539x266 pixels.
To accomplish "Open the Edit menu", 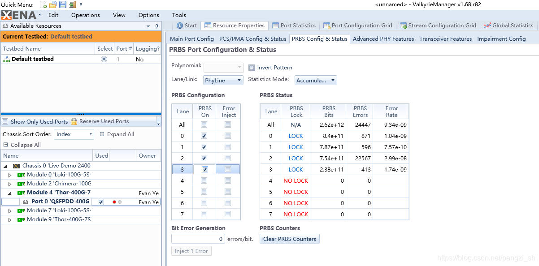I will [x=53, y=15].
